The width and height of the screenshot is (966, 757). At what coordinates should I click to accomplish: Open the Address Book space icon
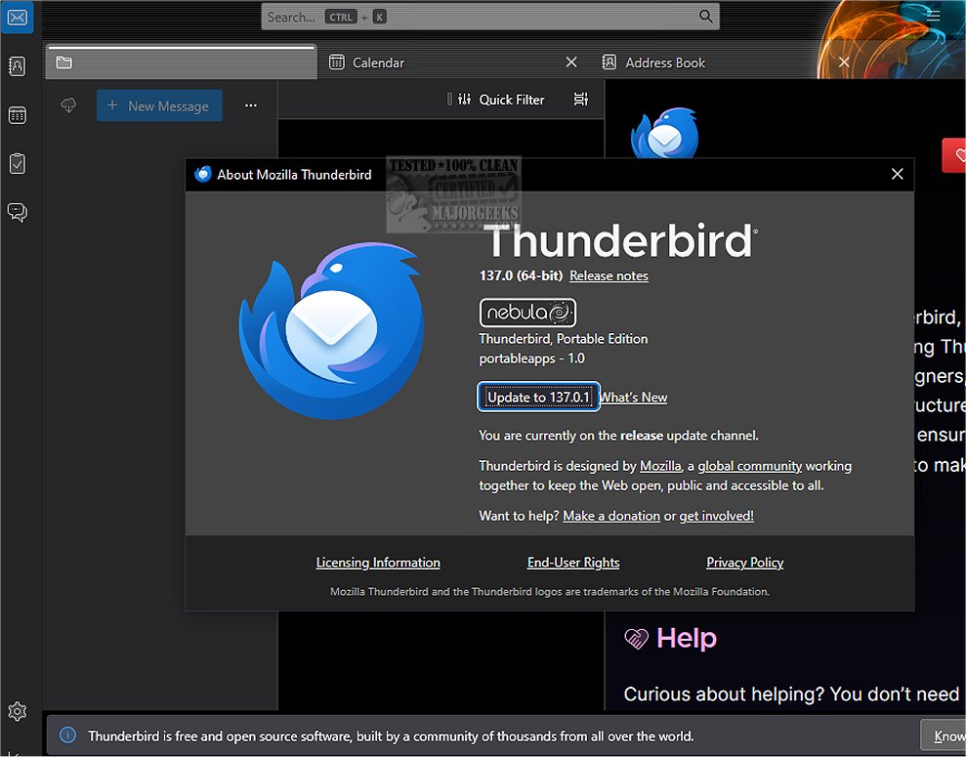(x=18, y=66)
